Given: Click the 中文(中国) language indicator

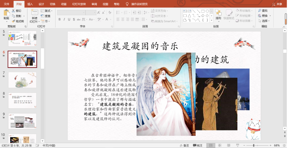Looking at the screenshot, I should tap(49, 145).
